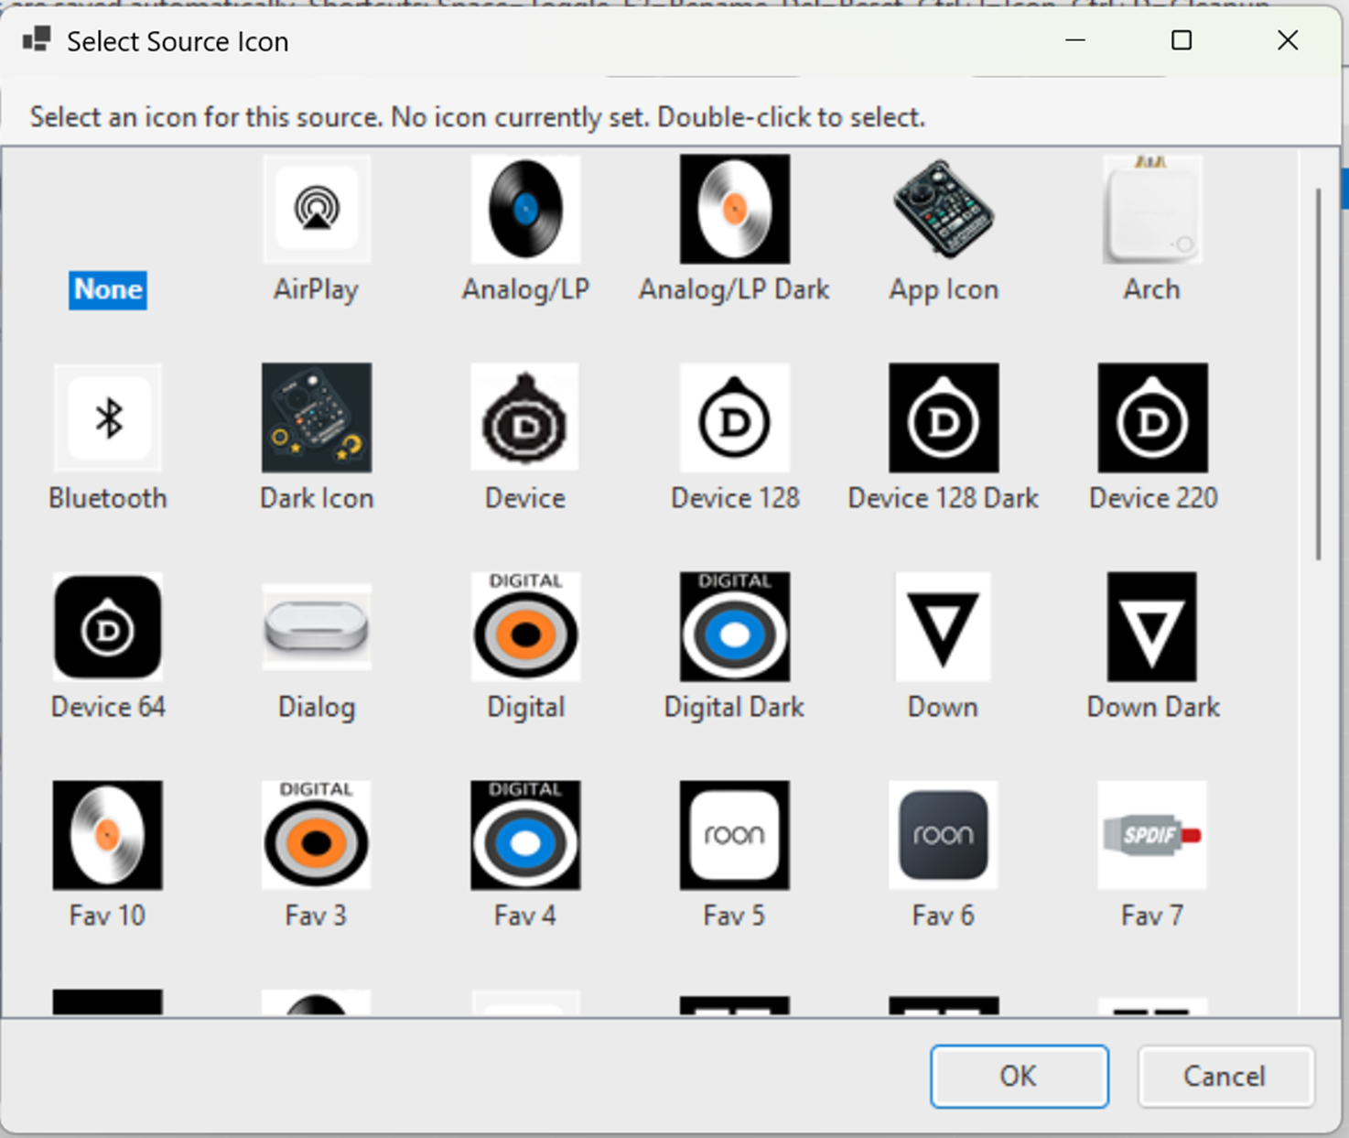Click the Select Source Icon window icon

click(x=37, y=40)
